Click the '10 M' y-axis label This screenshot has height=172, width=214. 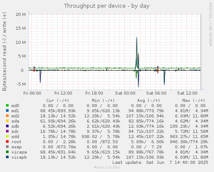pyautogui.click(x=21, y=42)
